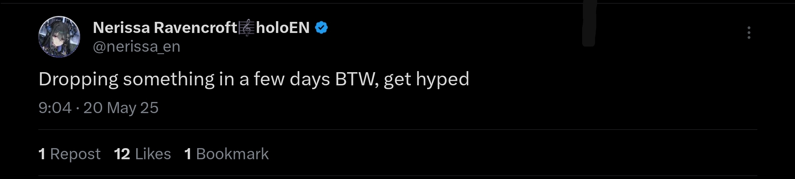Click the musical score emoji in name
This screenshot has height=179, width=795.
coord(247,28)
